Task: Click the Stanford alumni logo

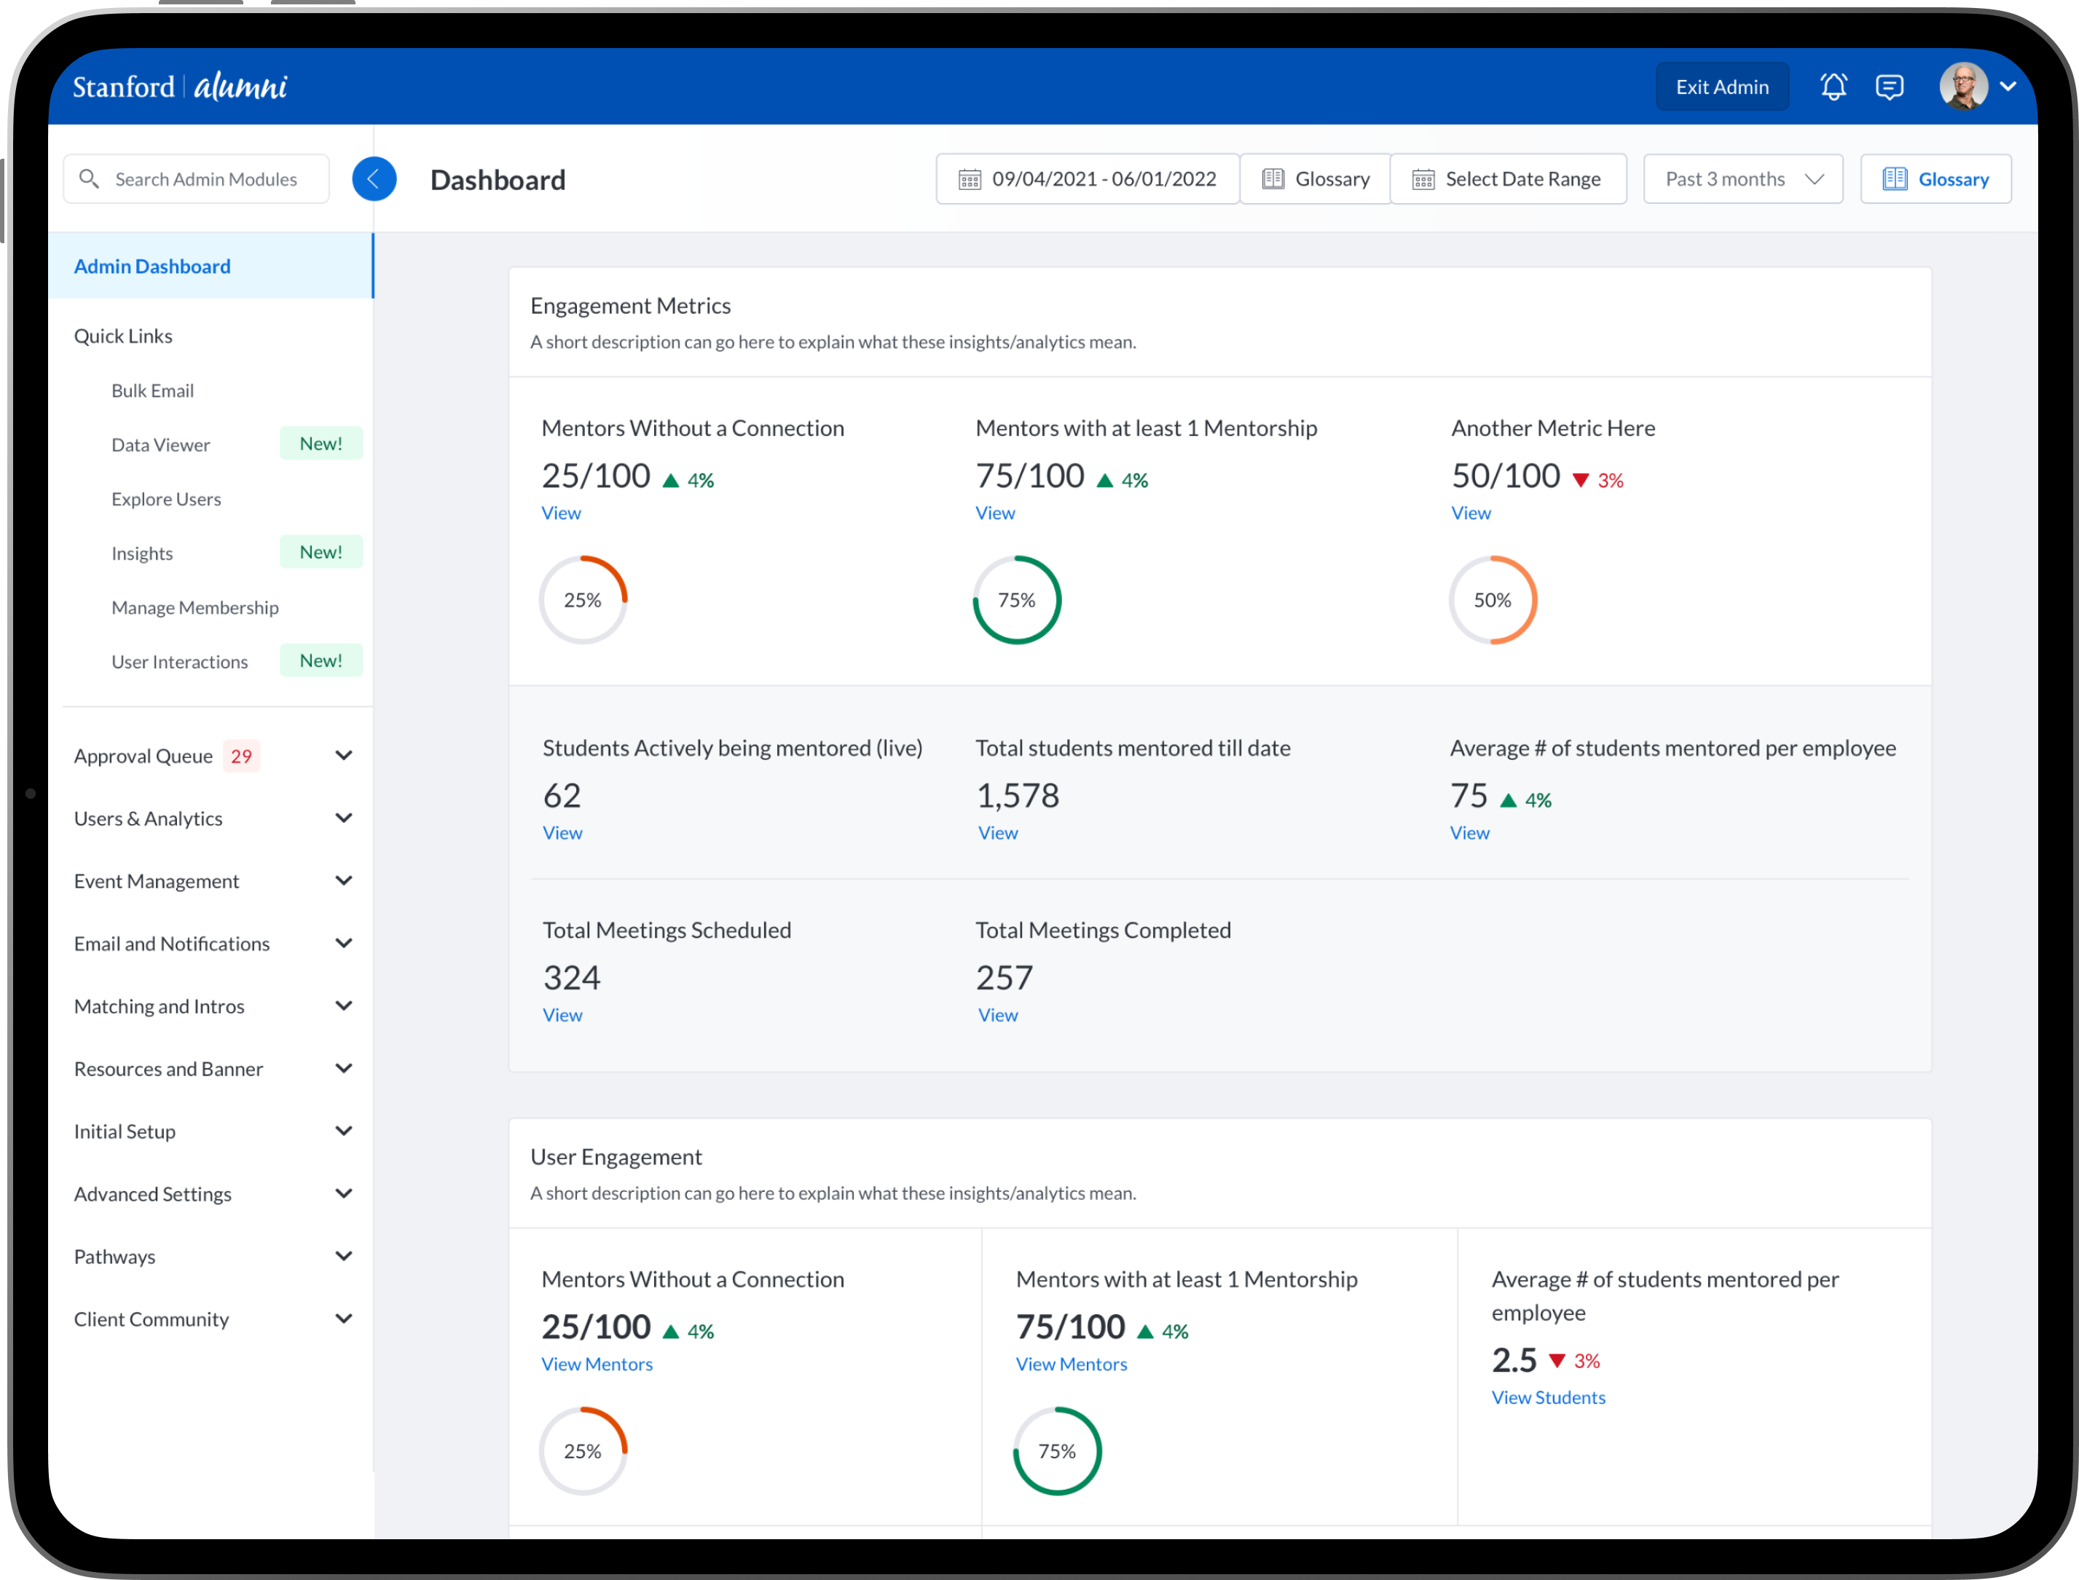Action: click(180, 87)
